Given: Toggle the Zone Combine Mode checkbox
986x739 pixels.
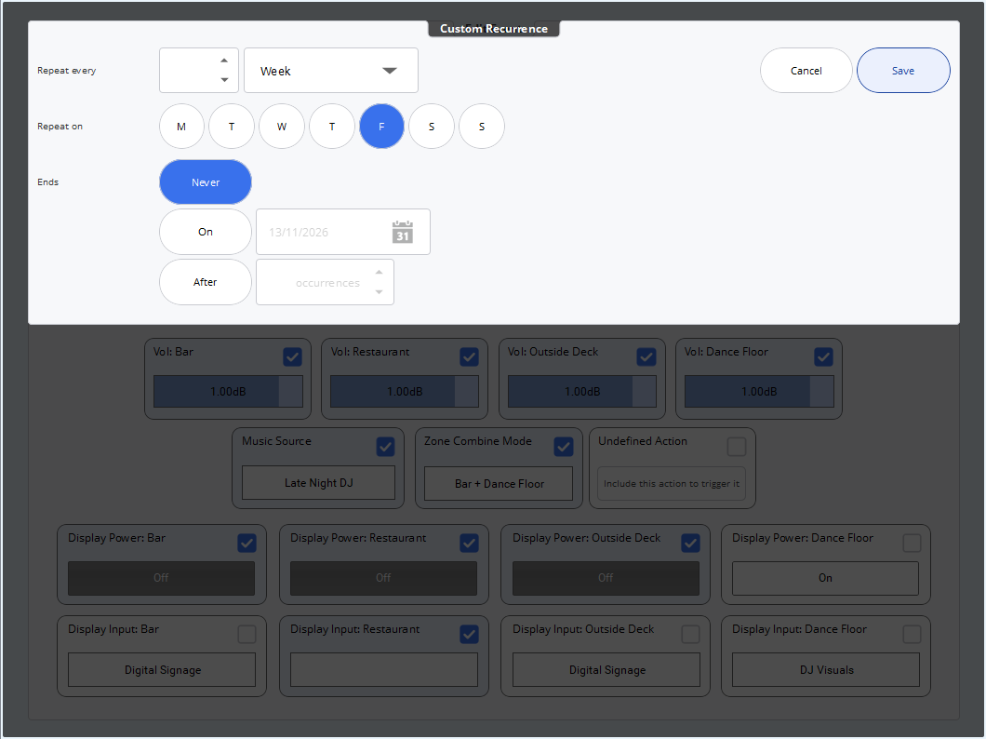Looking at the screenshot, I should (564, 447).
